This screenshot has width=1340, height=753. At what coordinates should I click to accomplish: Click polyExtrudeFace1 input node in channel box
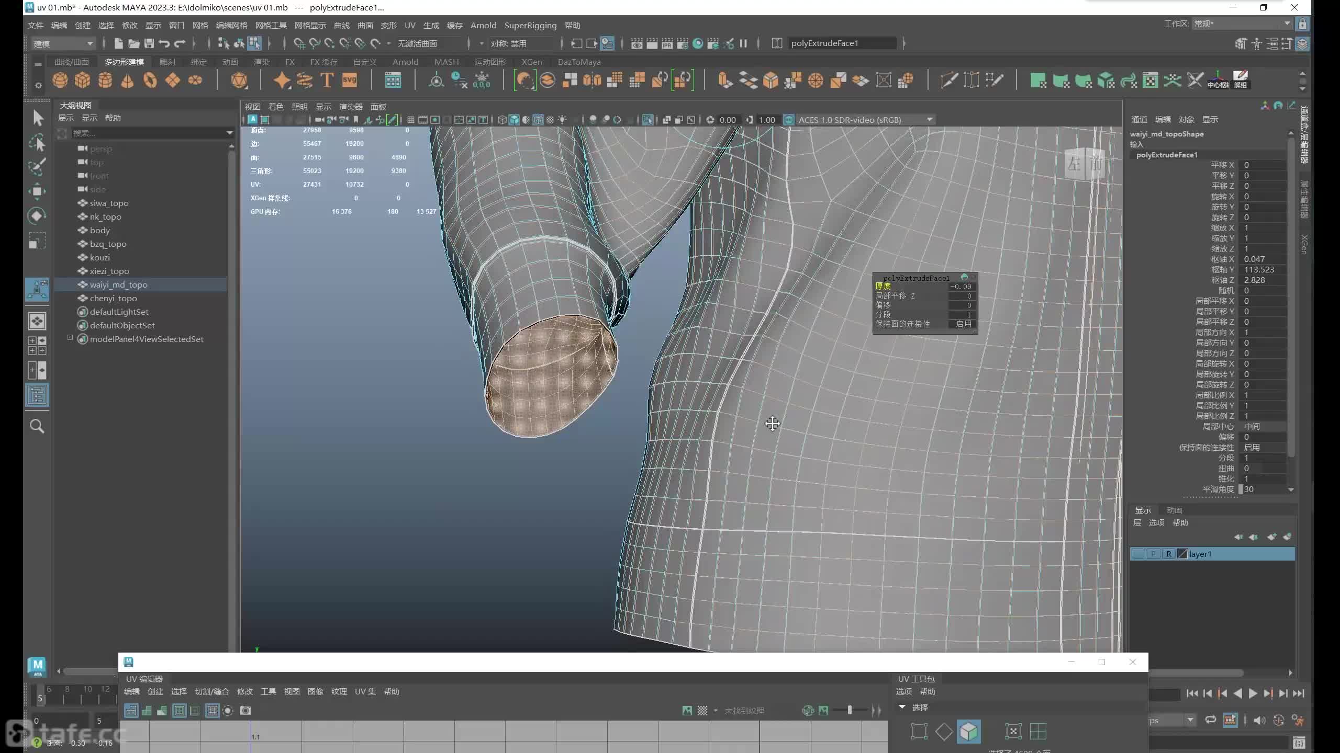1167,155
